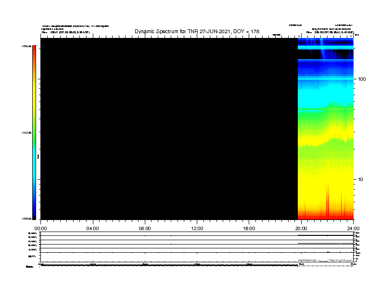Click the right-side header line starting with 'Re='
This screenshot has height=294, width=381.
330,32
